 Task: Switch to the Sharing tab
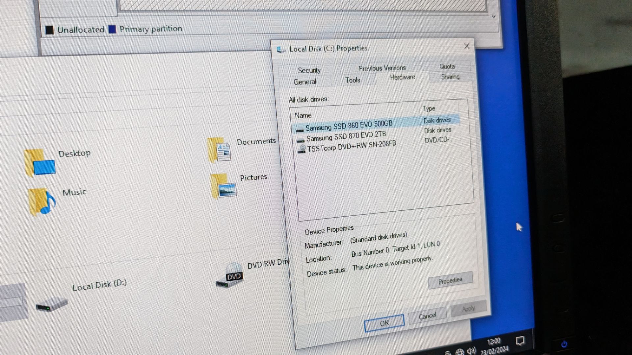[x=450, y=77]
